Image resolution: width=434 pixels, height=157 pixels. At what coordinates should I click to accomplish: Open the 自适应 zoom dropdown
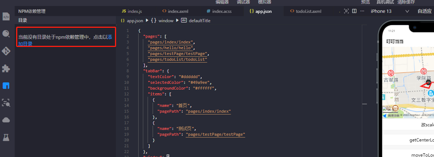pyautogui.click(x=425, y=11)
